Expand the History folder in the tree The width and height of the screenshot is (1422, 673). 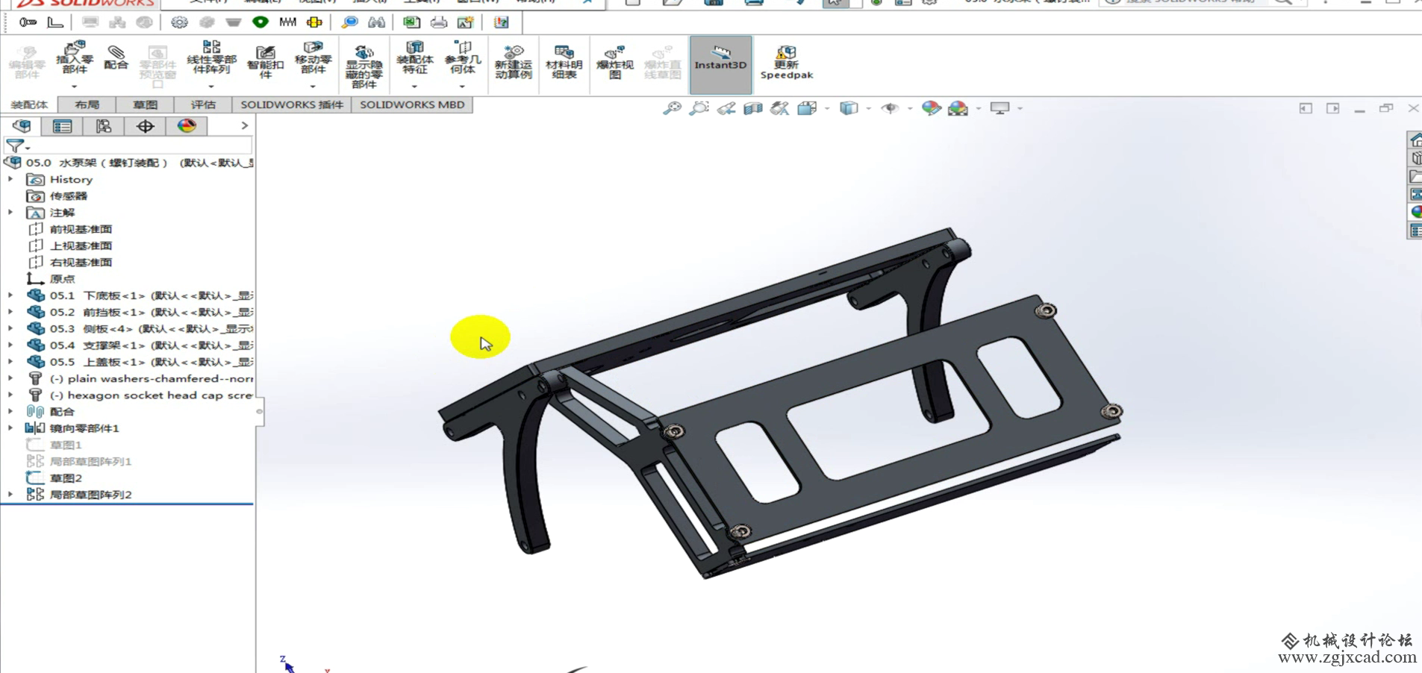pos(10,180)
